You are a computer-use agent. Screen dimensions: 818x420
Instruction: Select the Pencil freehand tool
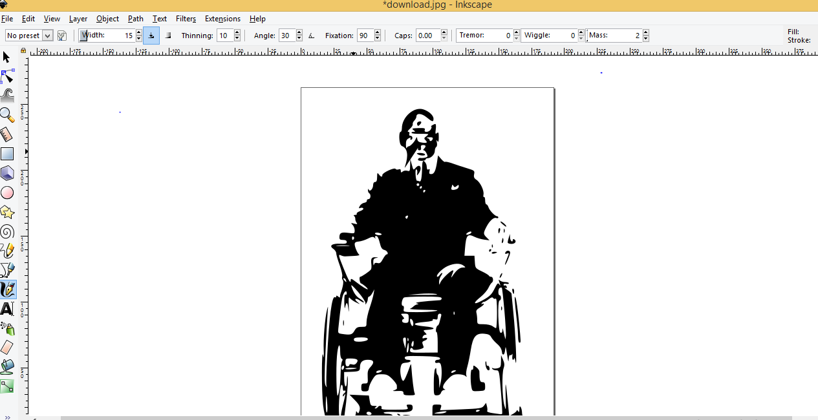pyautogui.click(x=7, y=251)
